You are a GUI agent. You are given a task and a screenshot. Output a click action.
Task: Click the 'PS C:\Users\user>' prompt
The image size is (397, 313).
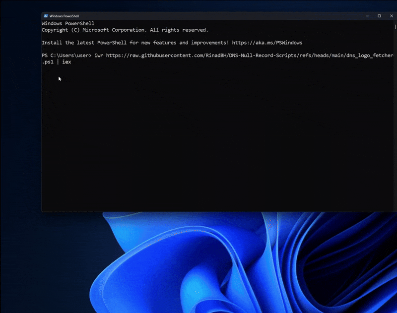66,56
